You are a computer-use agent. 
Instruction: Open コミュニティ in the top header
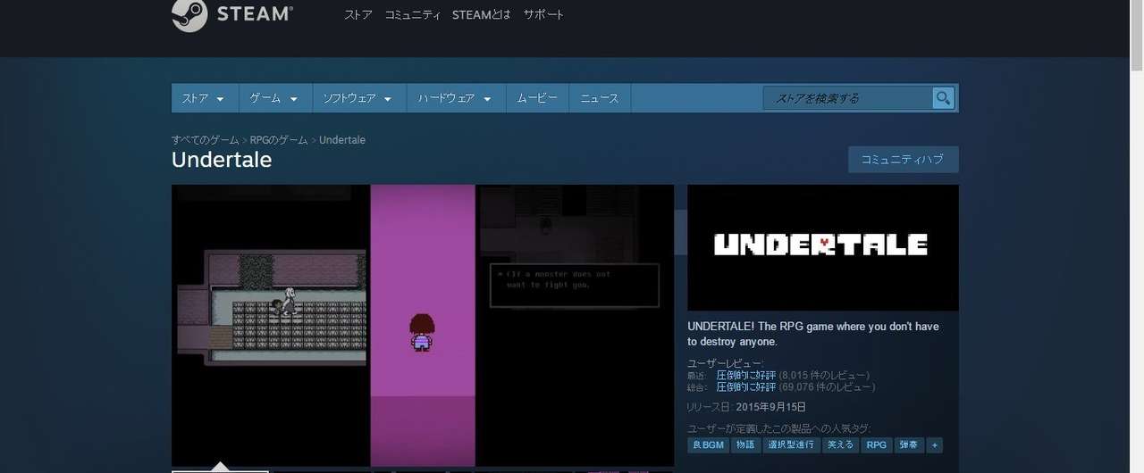[x=412, y=15]
